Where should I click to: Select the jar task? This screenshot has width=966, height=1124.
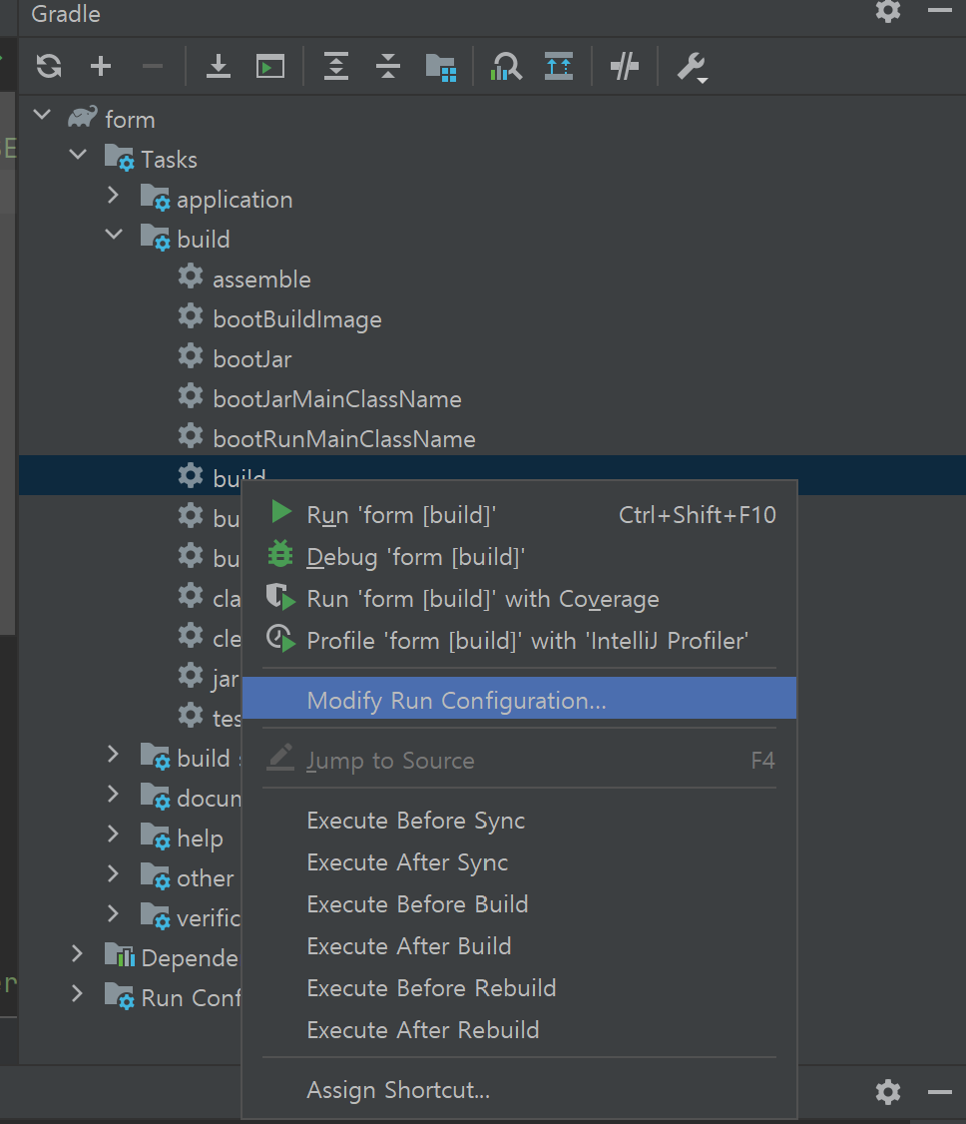click(225, 679)
